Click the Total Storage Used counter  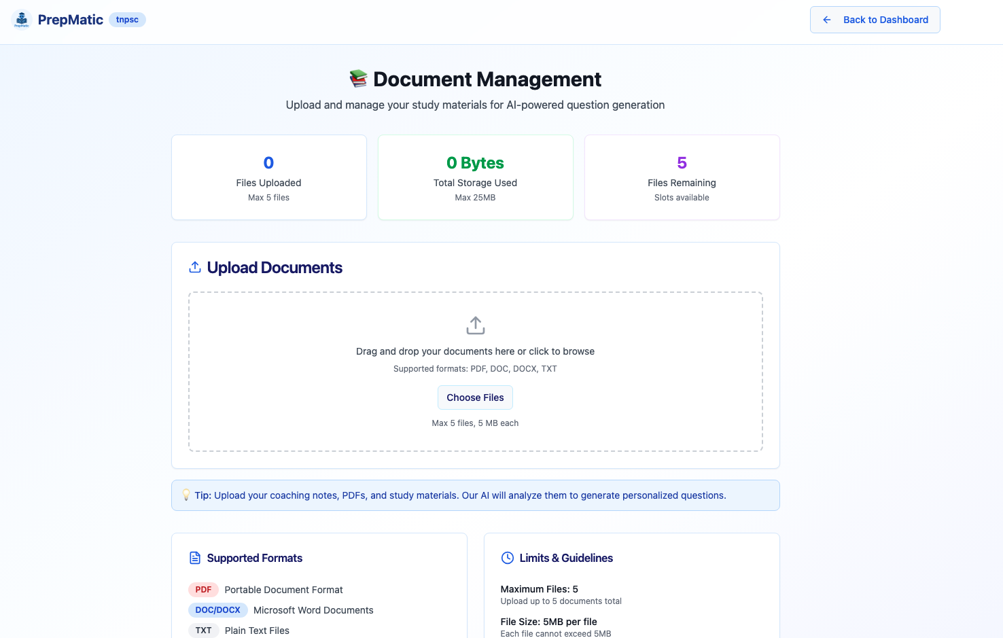[x=475, y=162]
